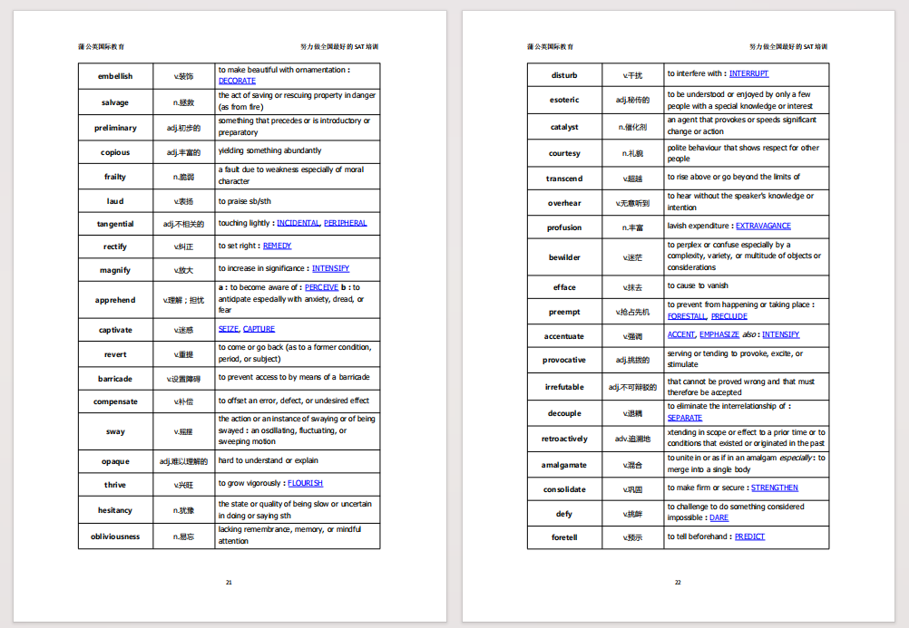Viewport: 909px width, 628px height.
Task: Open the FLOURISH link for thrive
Action: (x=305, y=483)
